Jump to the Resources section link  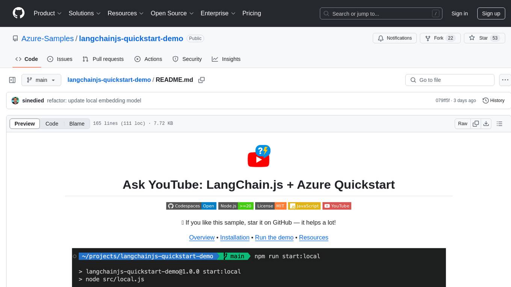click(x=314, y=237)
